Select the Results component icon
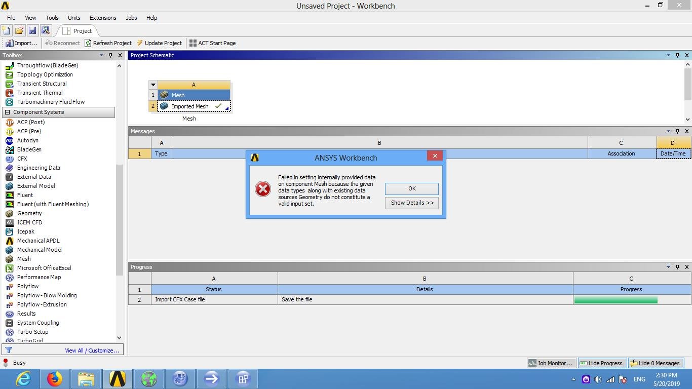 [9, 314]
